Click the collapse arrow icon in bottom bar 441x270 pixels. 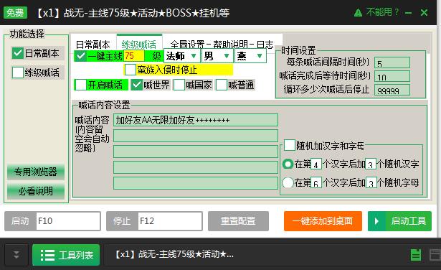tap(16, 255)
